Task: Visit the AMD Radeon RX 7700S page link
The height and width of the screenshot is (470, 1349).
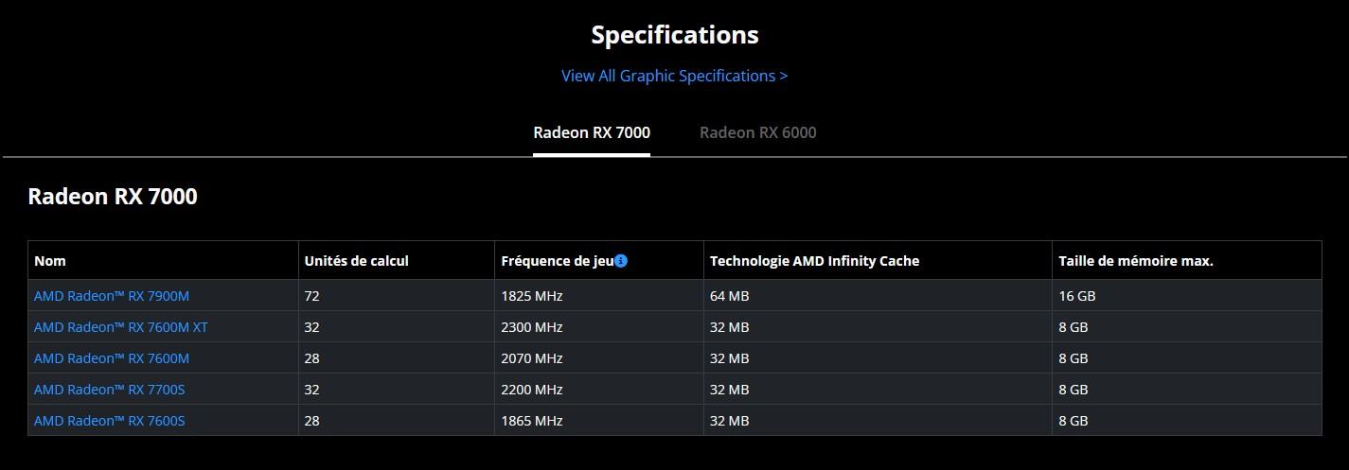Action: click(x=110, y=390)
